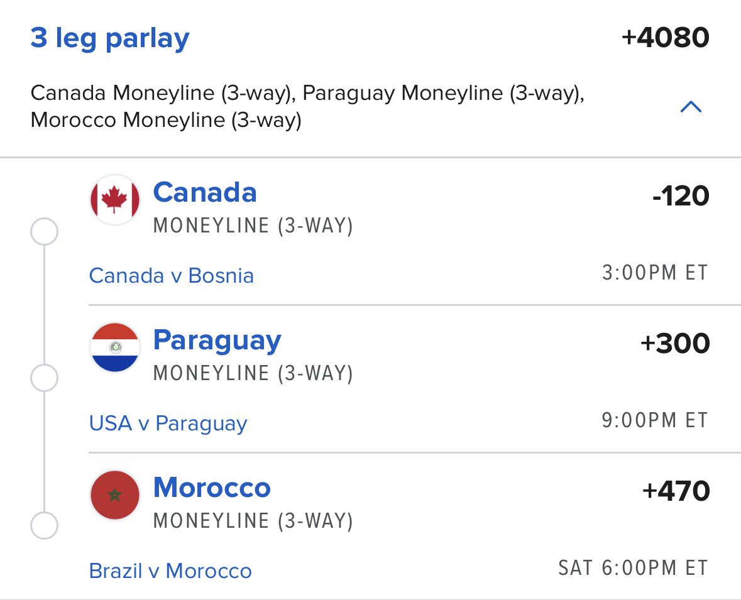This screenshot has height=600, width=741.
Task: Click the Paraguay +300 odds value
Action: click(x=675, y=344)
